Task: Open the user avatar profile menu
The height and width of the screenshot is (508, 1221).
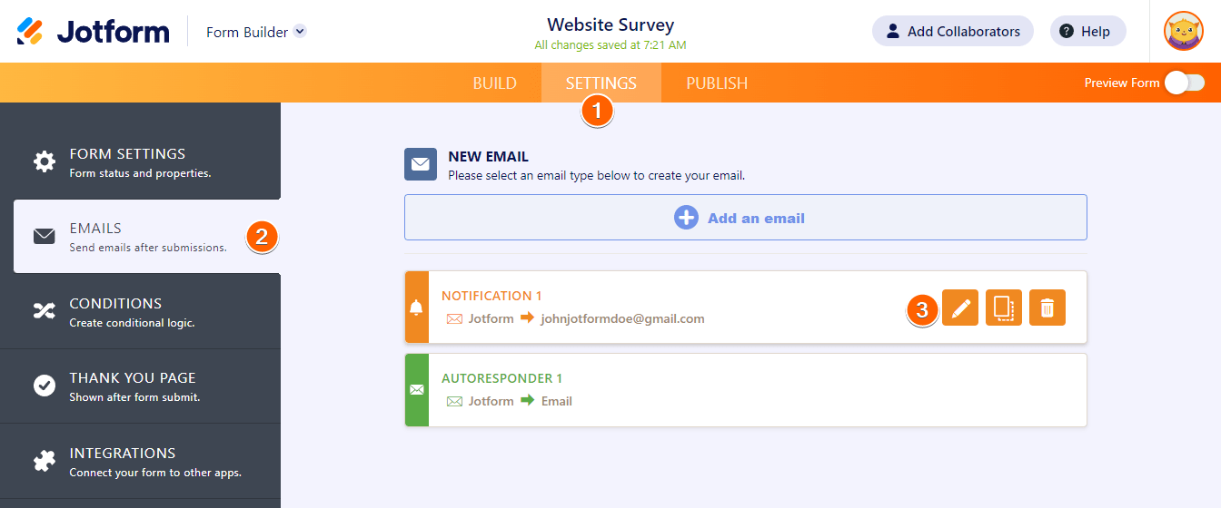Action: [x=1183, y=32]
